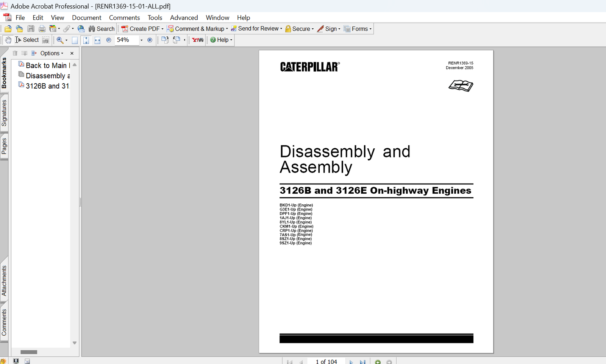Open the Document menu
The height and width of the screenshot is (364, 606).
pos(87,17)
